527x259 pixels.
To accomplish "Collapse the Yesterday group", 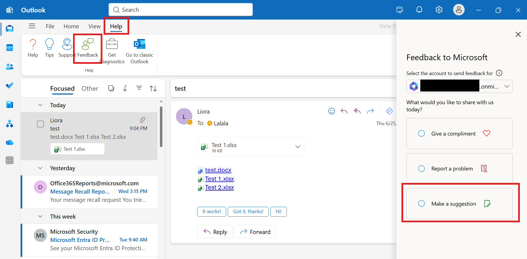I will [x=40, y=168].
